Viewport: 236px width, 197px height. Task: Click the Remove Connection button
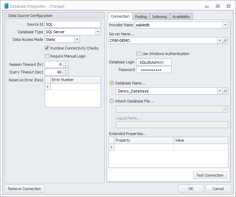[x=25, y=189]
